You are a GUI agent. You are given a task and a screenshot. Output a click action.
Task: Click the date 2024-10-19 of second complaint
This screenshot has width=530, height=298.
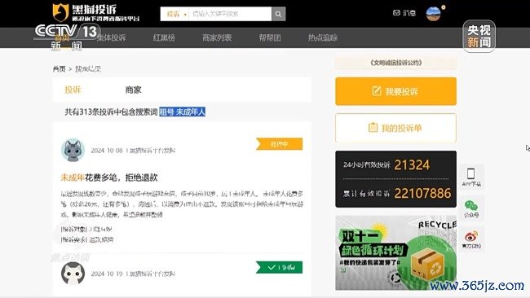click(x=107, y=274)
